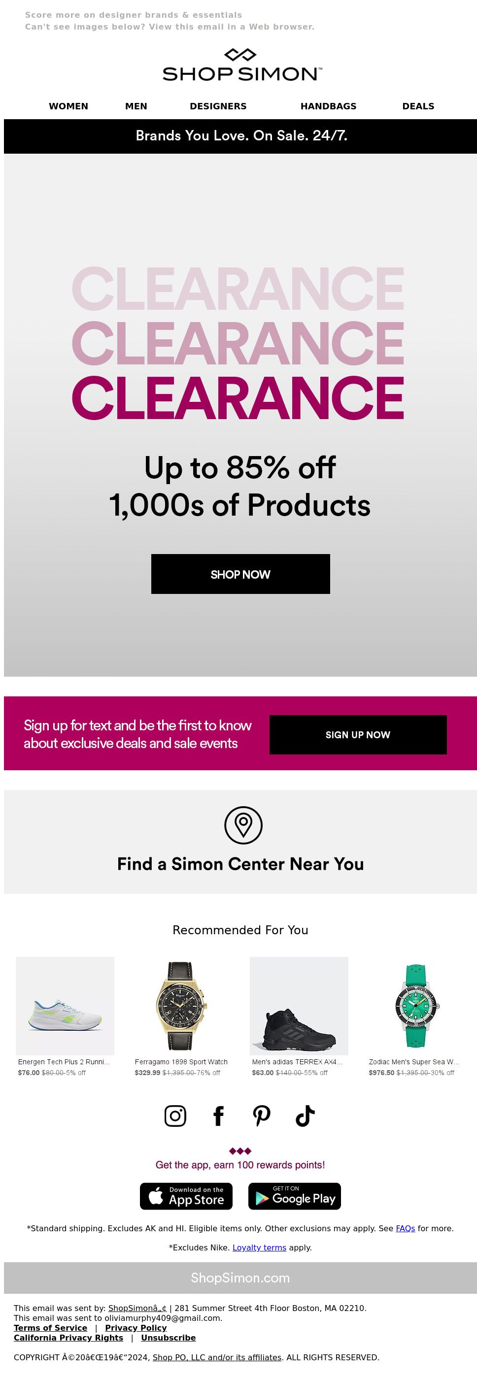Open the Privacy Policy link

point(136,1328)
